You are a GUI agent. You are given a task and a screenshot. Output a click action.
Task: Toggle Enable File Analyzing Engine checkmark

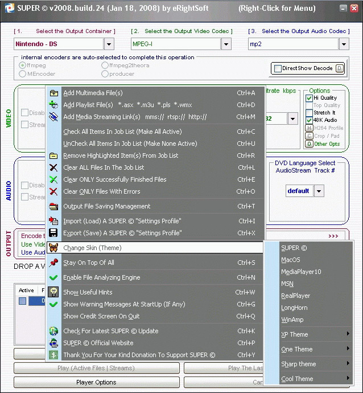pos(53,277)
